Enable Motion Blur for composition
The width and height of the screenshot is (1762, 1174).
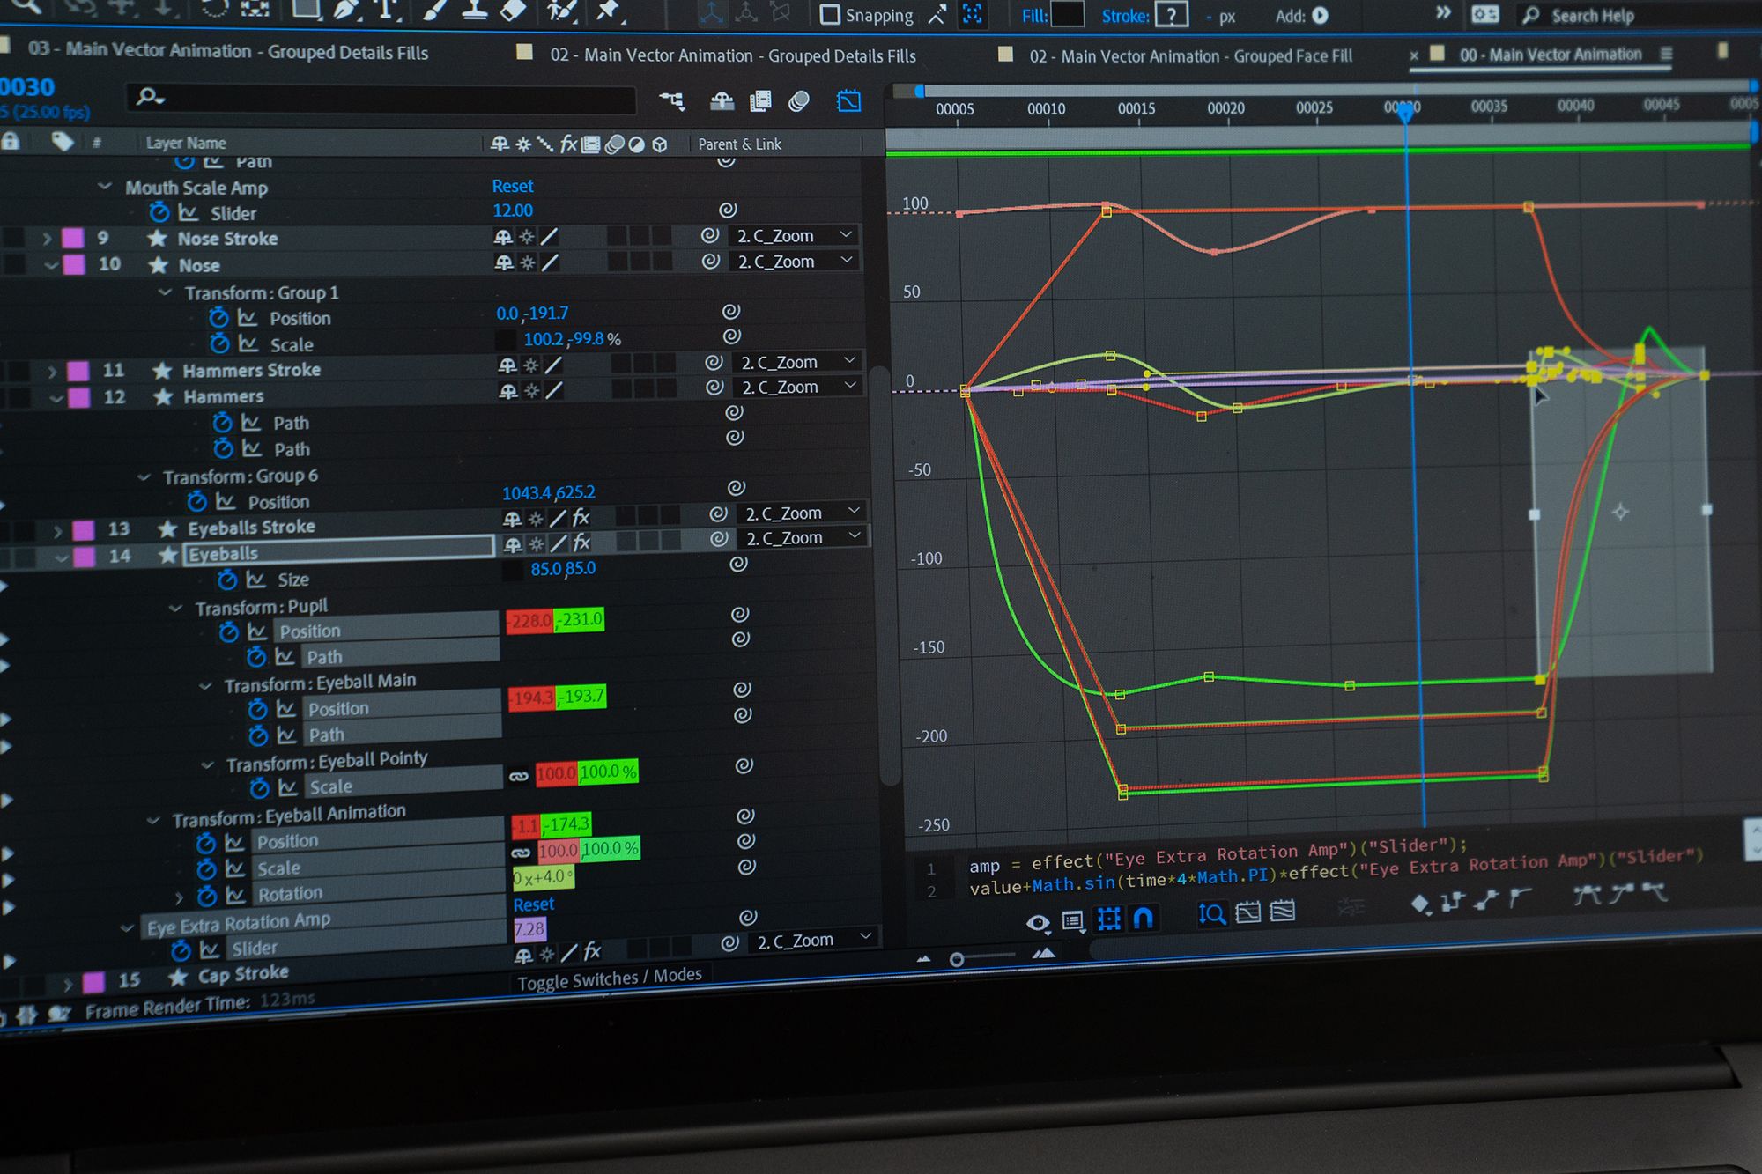coord(799,101)
